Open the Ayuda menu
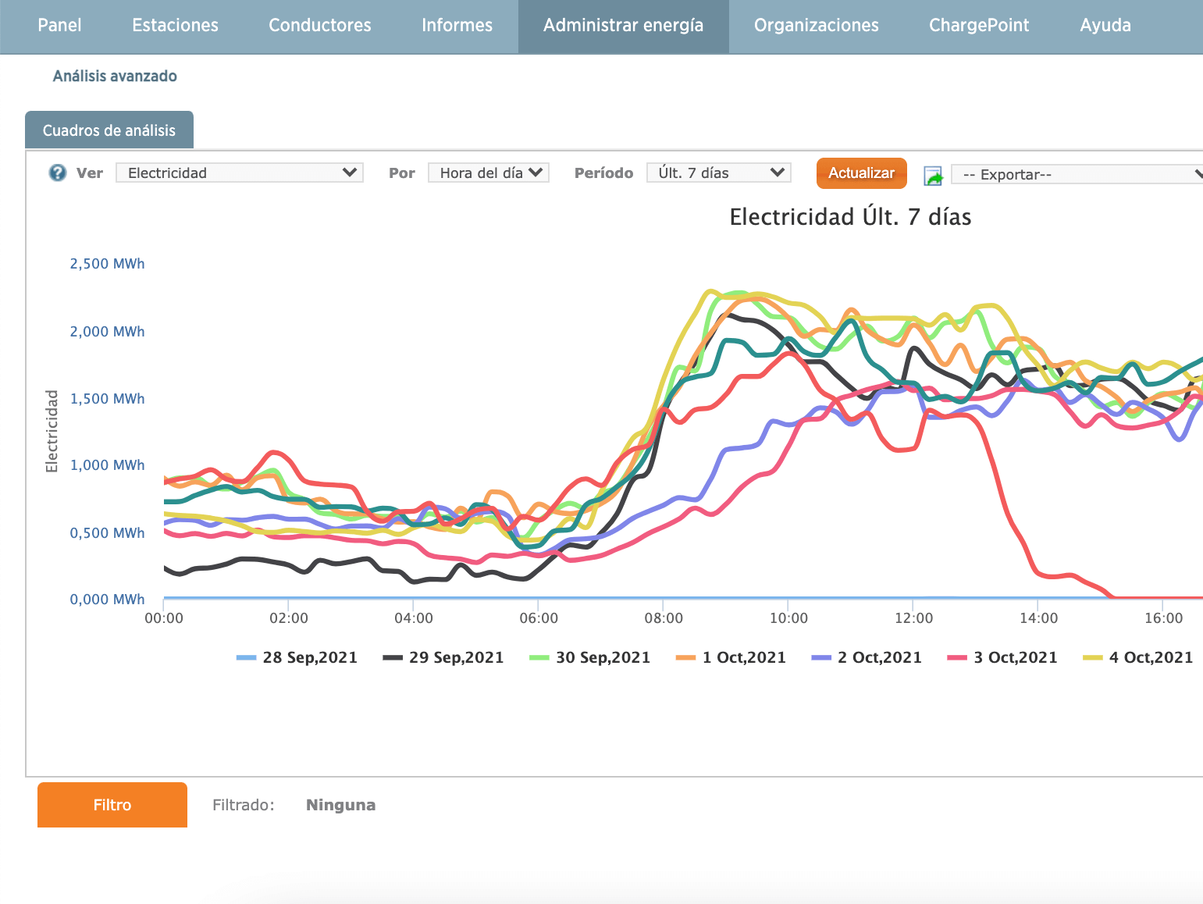Viewport: 1203px width, 904px height. point(1105,26)
